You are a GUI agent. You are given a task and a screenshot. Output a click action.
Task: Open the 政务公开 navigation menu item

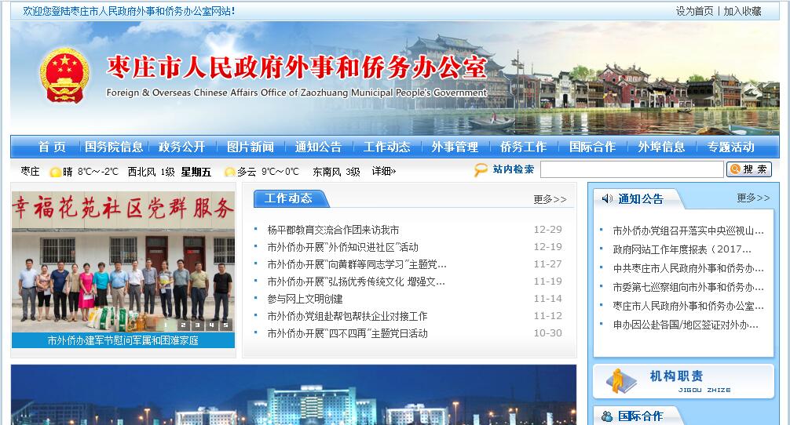(x=181, y=147)
